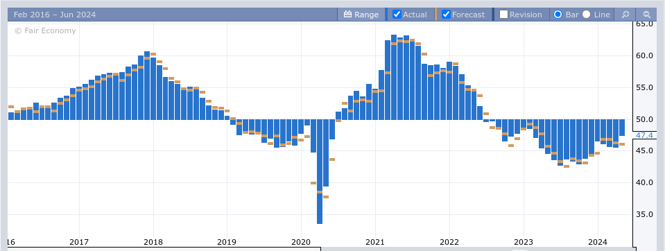
Task: Open the Range date selector
Action: point(361,15)
